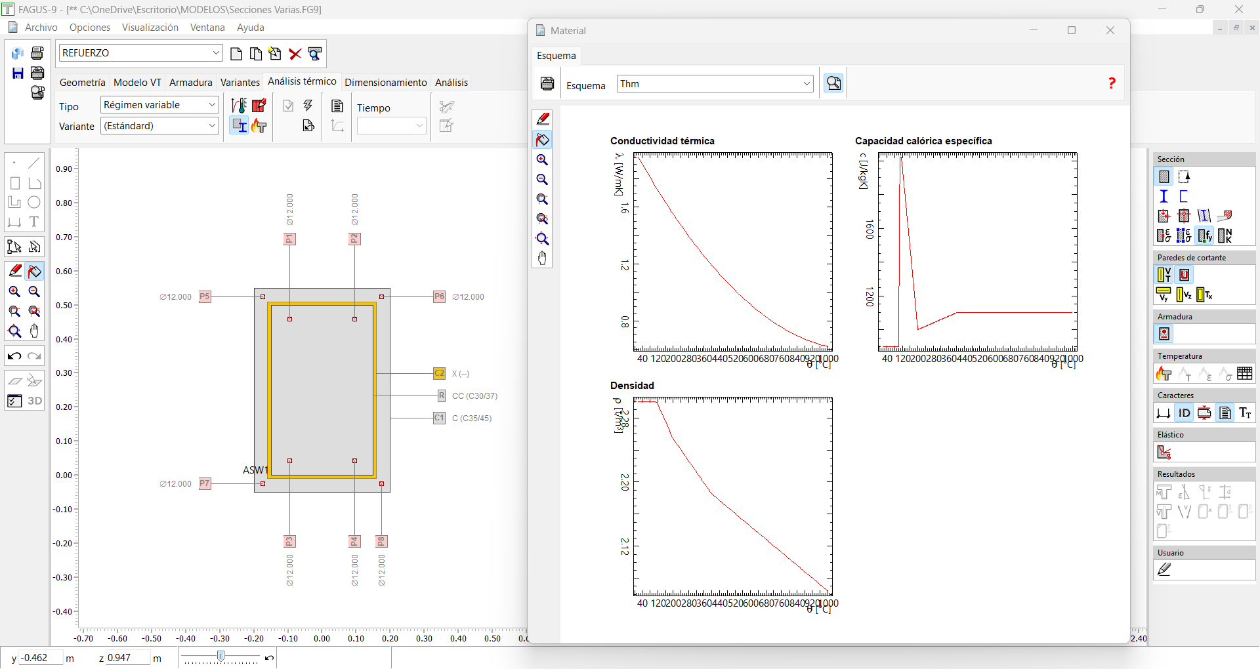Click the thermometer temperature curve icon
Viewport: 1260px width, 669px height.
coord(239,106)
